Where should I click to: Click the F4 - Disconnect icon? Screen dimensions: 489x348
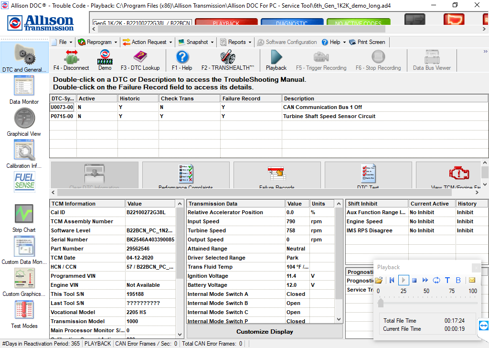(71, 59)
